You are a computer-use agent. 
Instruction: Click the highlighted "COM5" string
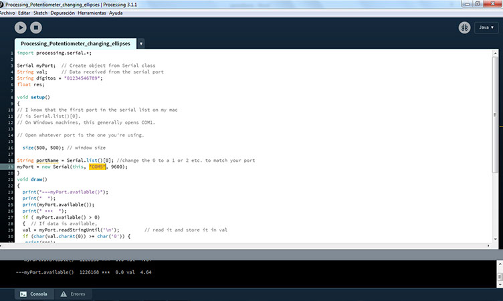97,167
